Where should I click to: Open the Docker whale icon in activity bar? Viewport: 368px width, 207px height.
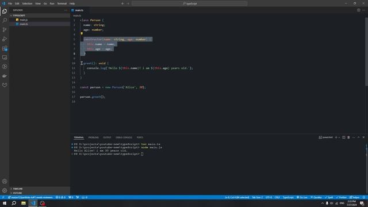click(5, 76)
